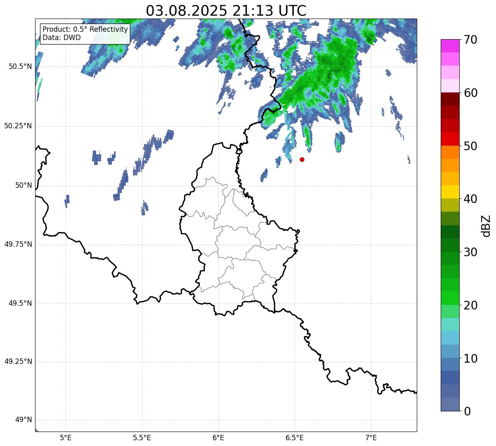496x446 pixels.
Task: Click the 50°N latitude label
Action: click(x=24, y=185)
